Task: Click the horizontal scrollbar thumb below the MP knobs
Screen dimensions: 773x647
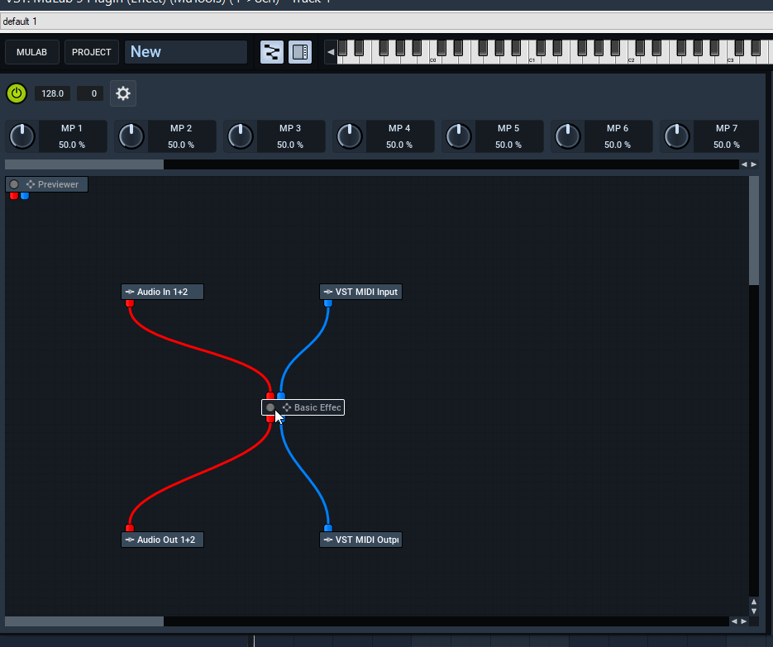Action: pos(84,164)
